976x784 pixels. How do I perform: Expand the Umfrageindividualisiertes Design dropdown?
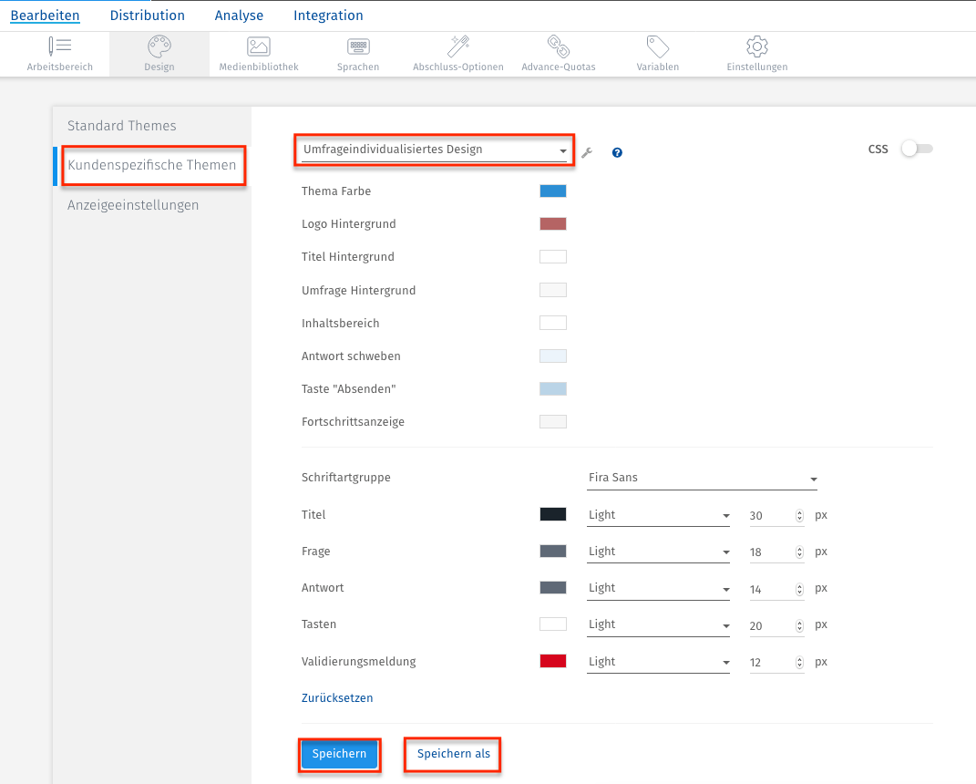(435, 150)
